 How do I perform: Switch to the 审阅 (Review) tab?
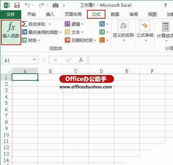click(x=134, y=14)
